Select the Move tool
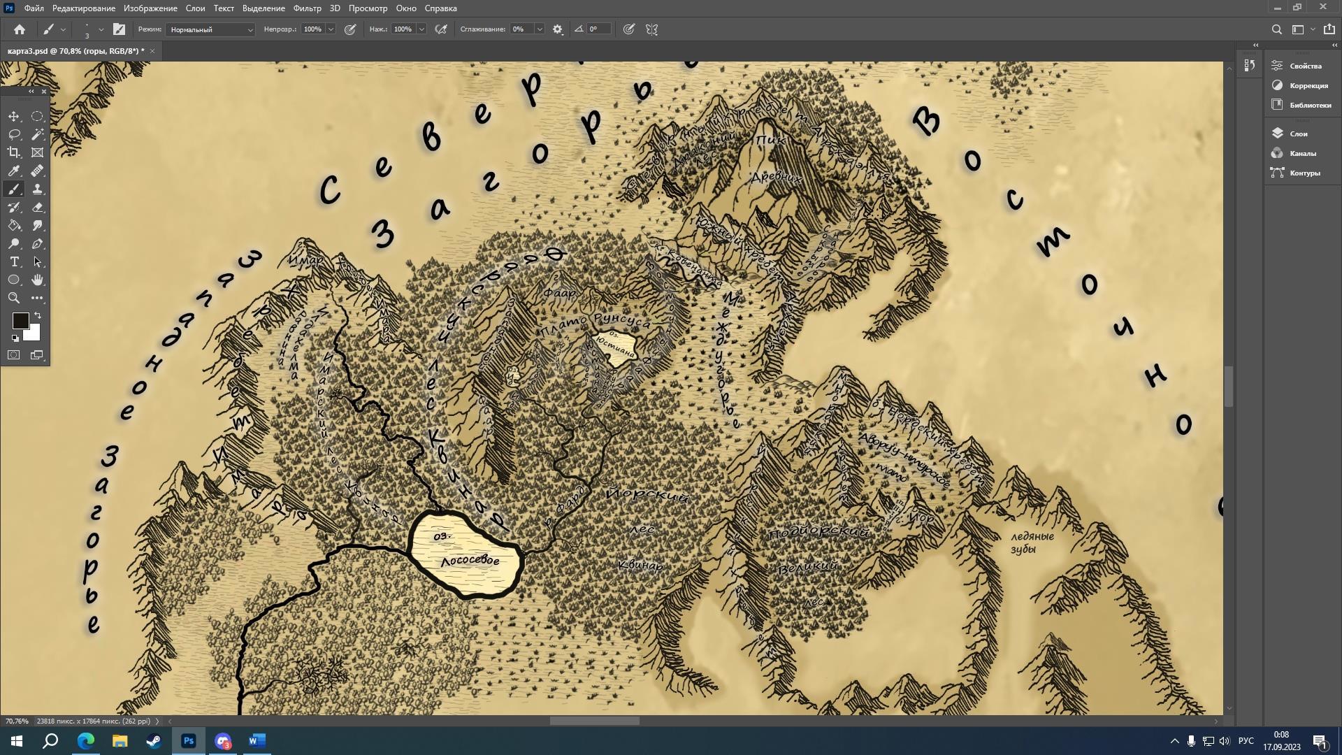 click(14, 117)
